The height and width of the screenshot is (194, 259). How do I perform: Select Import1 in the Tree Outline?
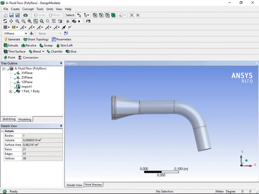click(27, 87)
